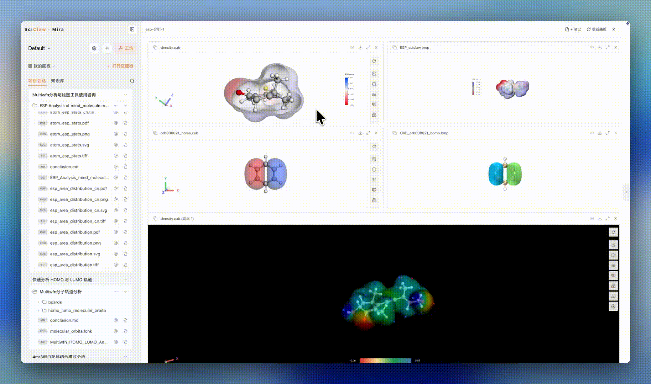Close the esp-分析-1 board
The image size is (651, 384).
[614, 30]
